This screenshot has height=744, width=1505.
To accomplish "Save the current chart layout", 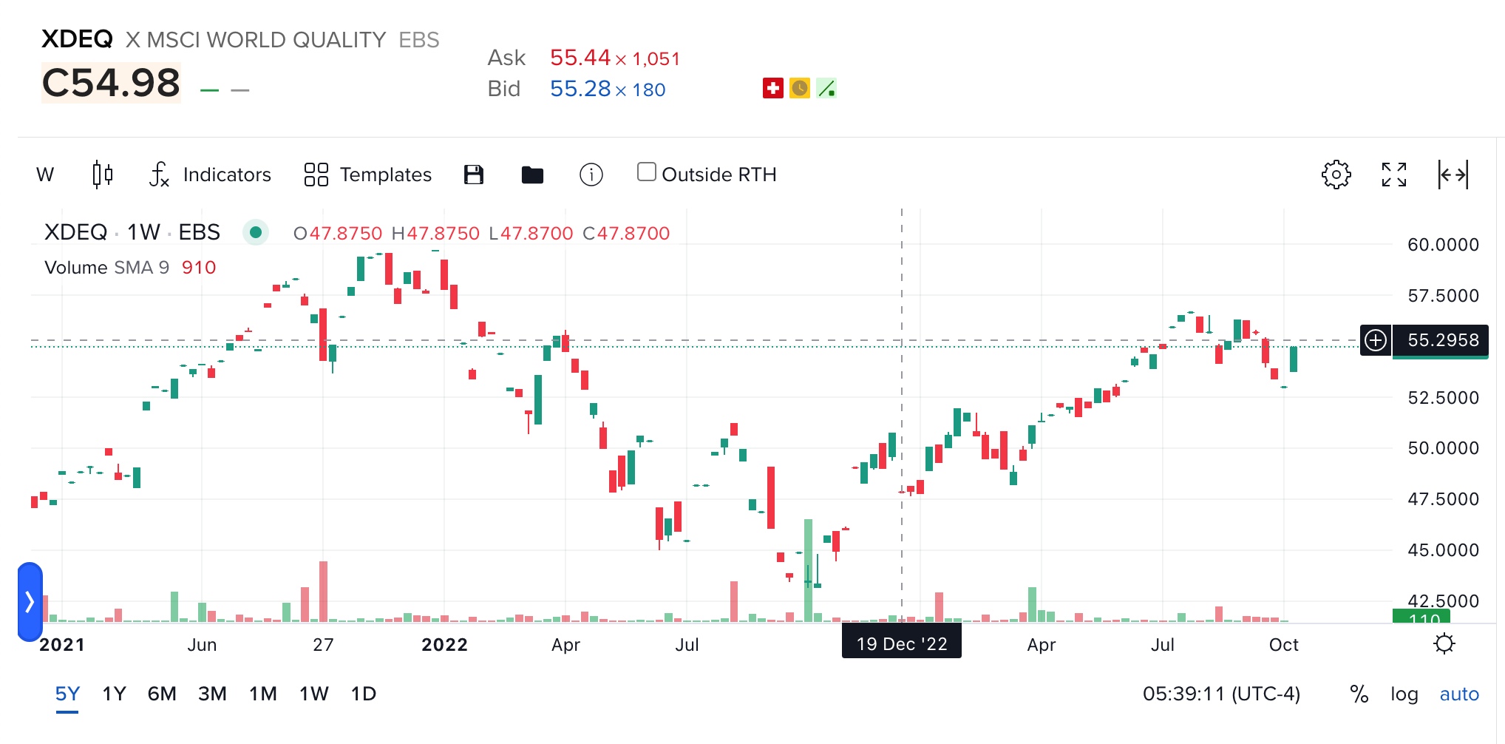I will click(x=473, y=175).
